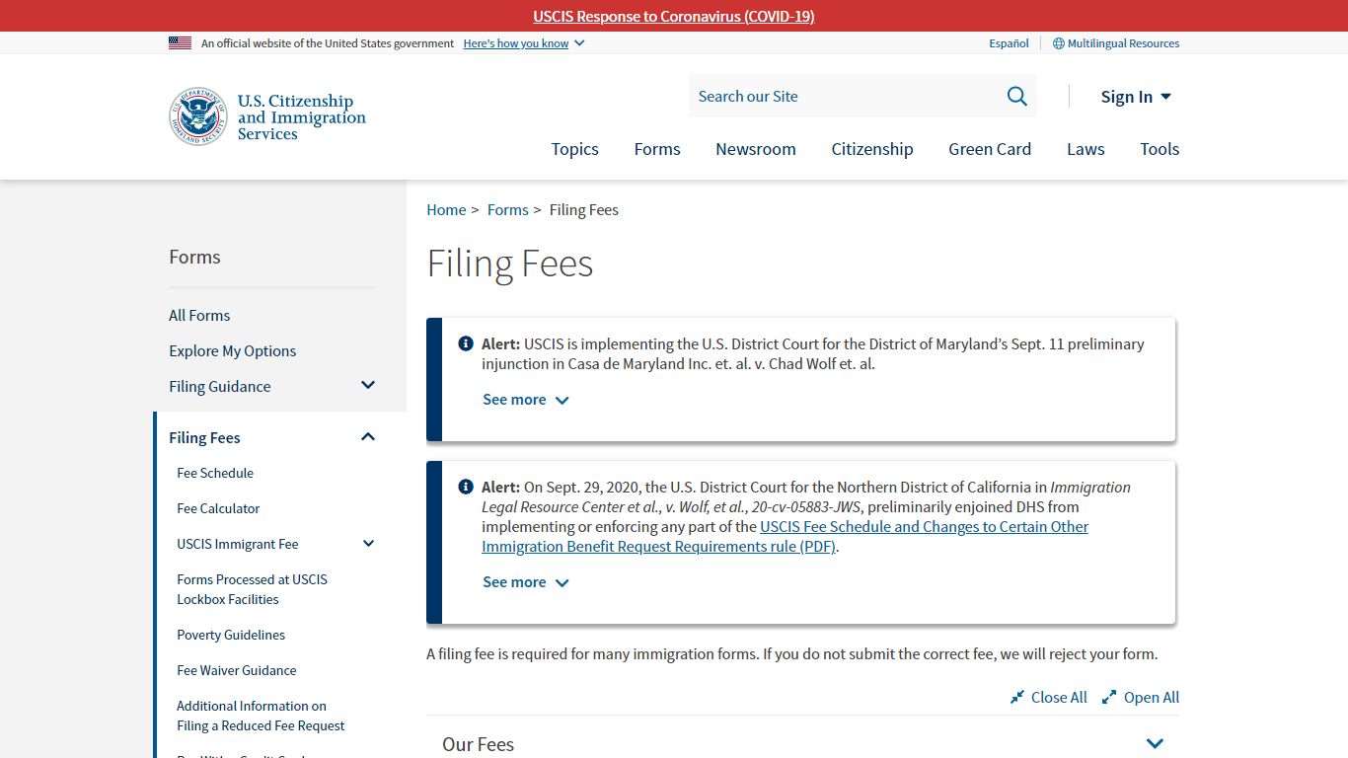Open Forms Processed at USCIS Lockbox Facilities

(x=252, y=589)
